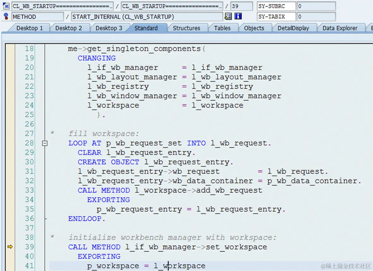Click the breakpoint column at line 30
This screenshot has height=271, width=373.
click(10, 162)
